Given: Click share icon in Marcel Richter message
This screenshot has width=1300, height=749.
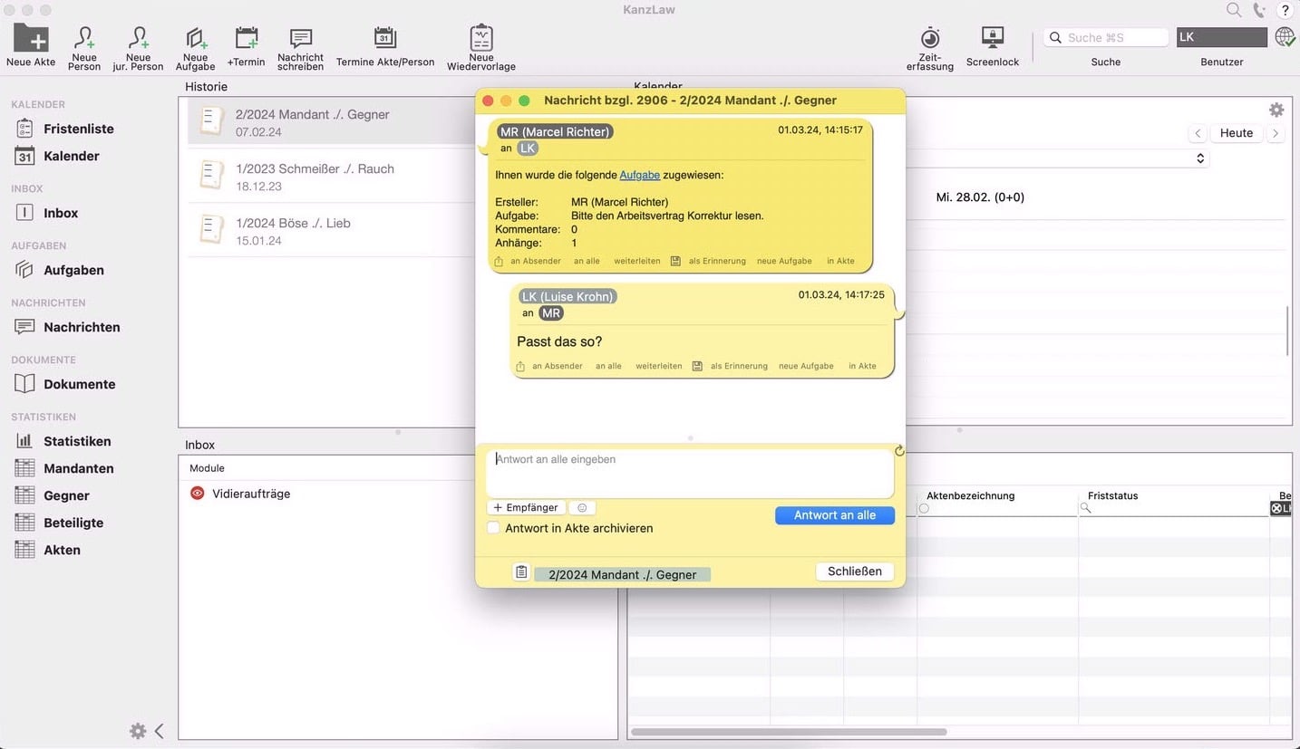Looking at the screenshot, I should (499, 261).
